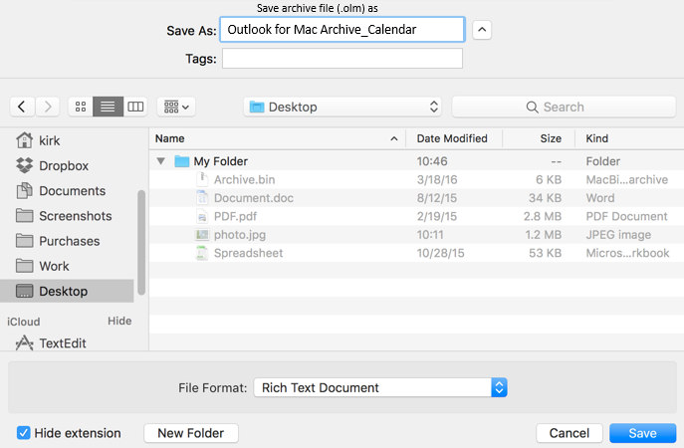The image size is (684, 448).
Task: Open the File Format dropdown
Action: click(380, 387)
